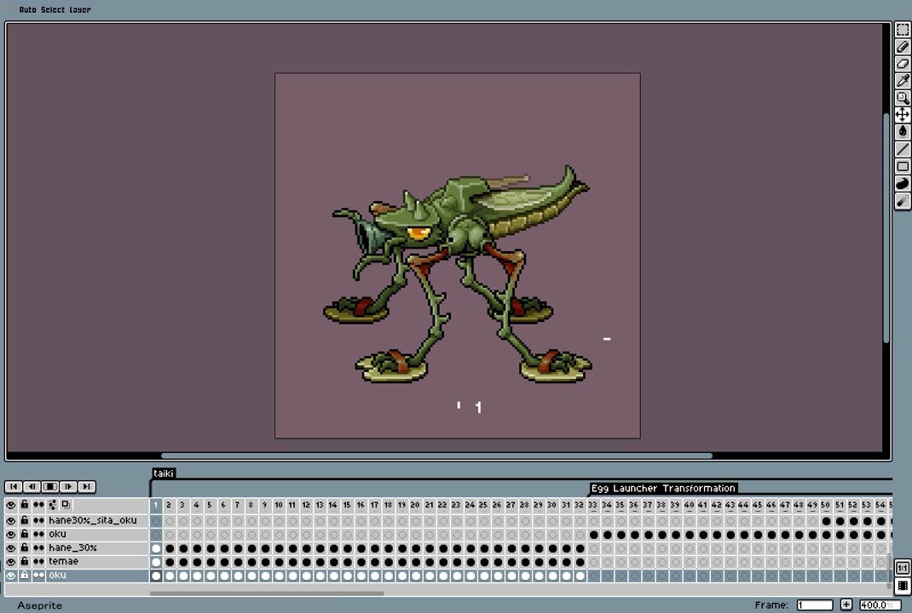The height and width of the screenshot is (613, 912).
Task: Select hane_30% layer cel at frame 15
Action: (x=347, y=548)
